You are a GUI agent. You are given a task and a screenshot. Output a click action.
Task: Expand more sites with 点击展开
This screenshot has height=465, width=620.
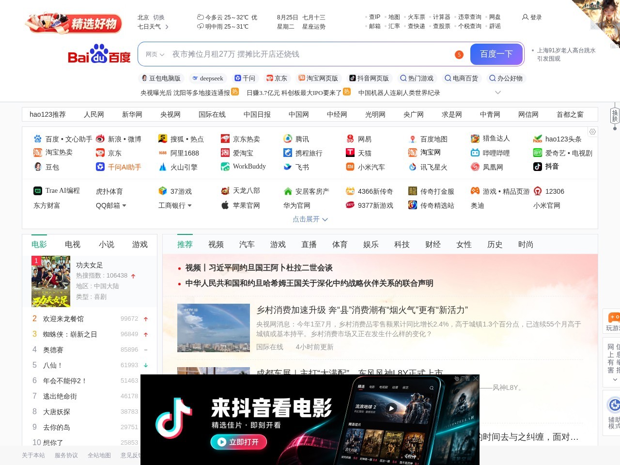310,219
